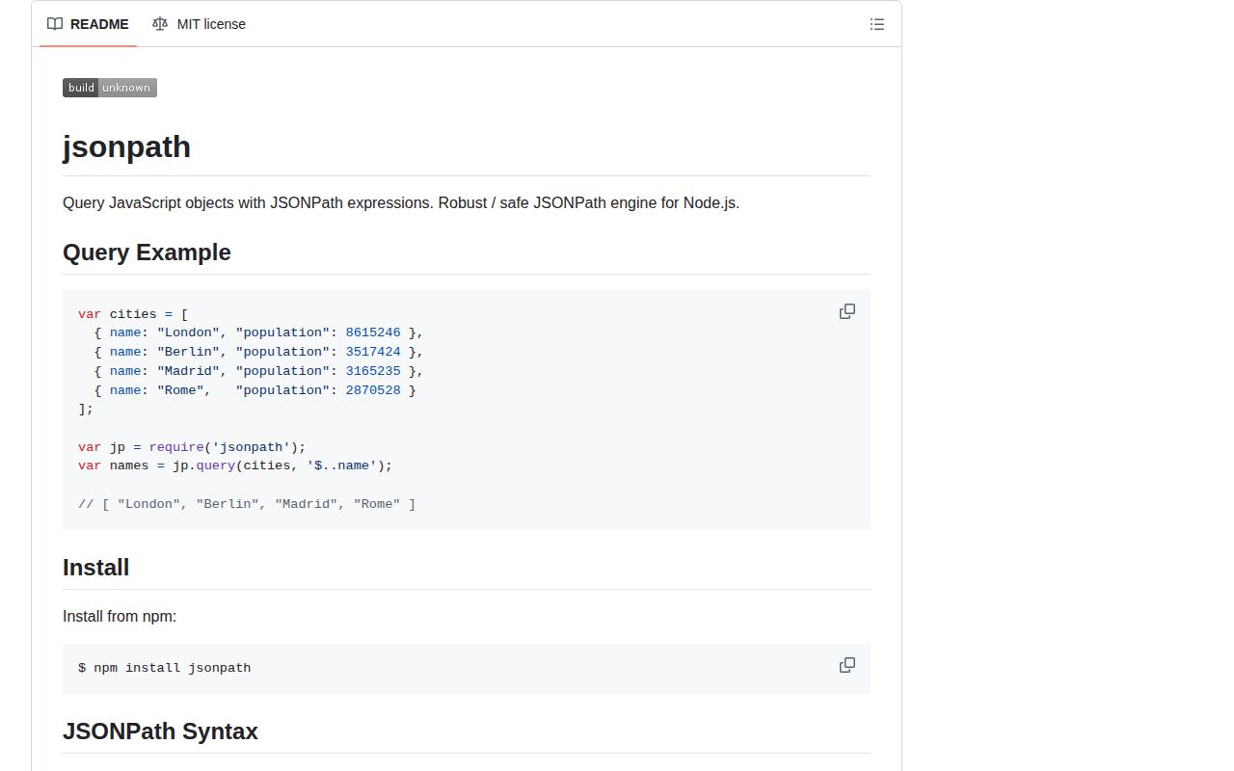Click the book icon beside README

tap(55, 24)
